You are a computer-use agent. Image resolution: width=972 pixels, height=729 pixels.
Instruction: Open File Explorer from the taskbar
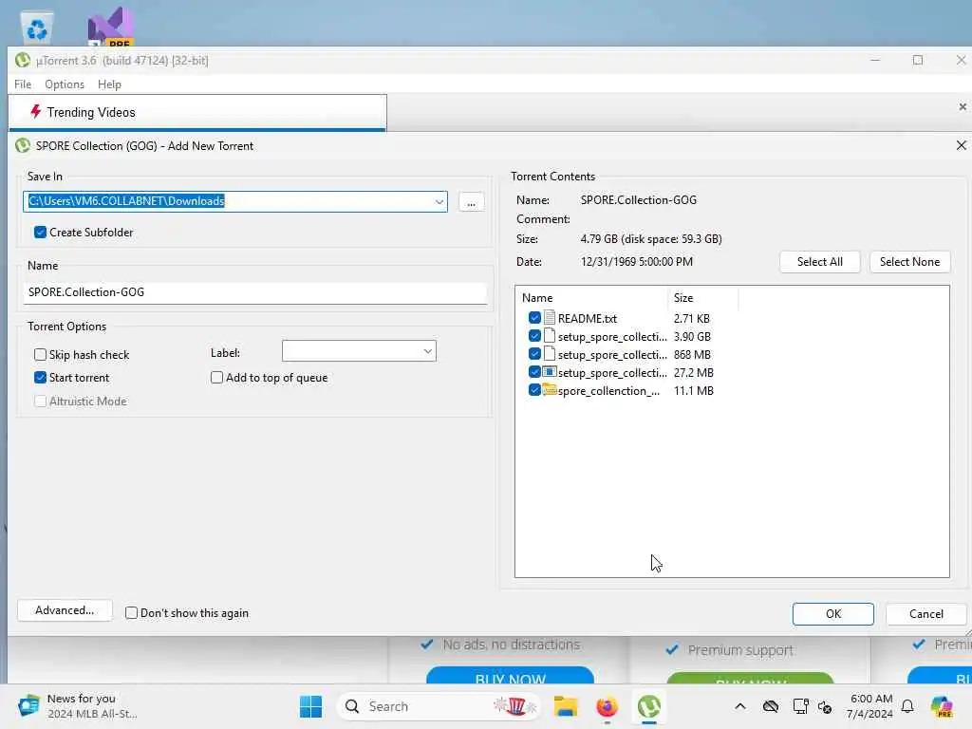(x=566, y=706)
